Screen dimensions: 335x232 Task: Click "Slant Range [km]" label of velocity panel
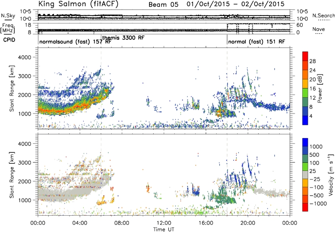tap(12, 175)
